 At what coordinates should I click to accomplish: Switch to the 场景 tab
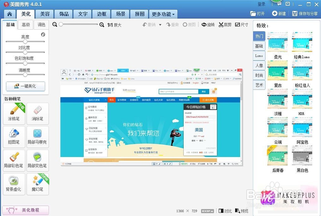121,14
